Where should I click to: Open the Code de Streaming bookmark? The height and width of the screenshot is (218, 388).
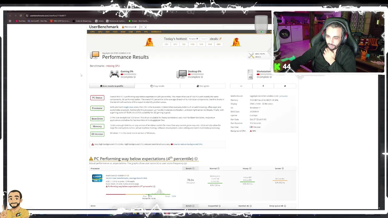(x=82, y=21)
